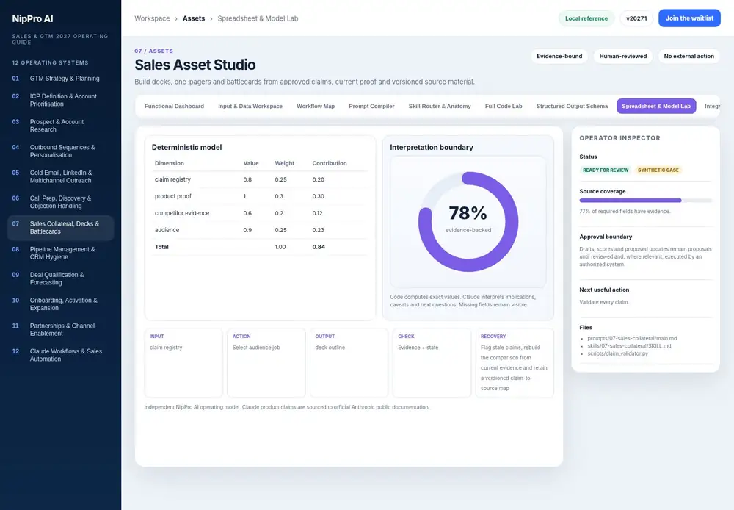Click the OPERATOR INSPECTOR heading

pyautogui.click(x=619, y=138)
